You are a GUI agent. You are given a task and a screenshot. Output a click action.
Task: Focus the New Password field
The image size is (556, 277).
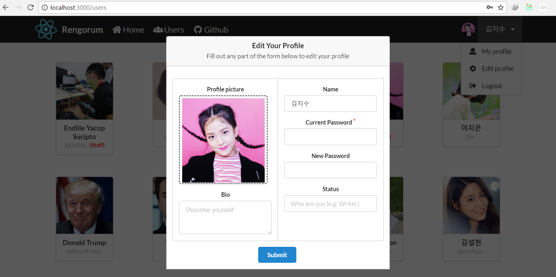(x=331, y=170)
